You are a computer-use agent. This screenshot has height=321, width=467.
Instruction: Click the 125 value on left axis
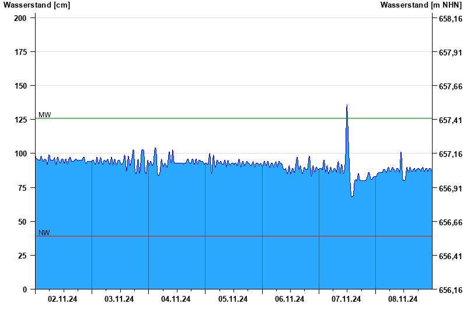(x=20, y=120)
